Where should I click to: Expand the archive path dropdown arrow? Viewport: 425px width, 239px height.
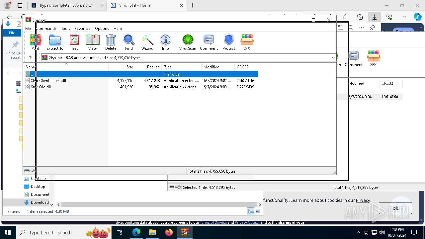tap(333, 57)
